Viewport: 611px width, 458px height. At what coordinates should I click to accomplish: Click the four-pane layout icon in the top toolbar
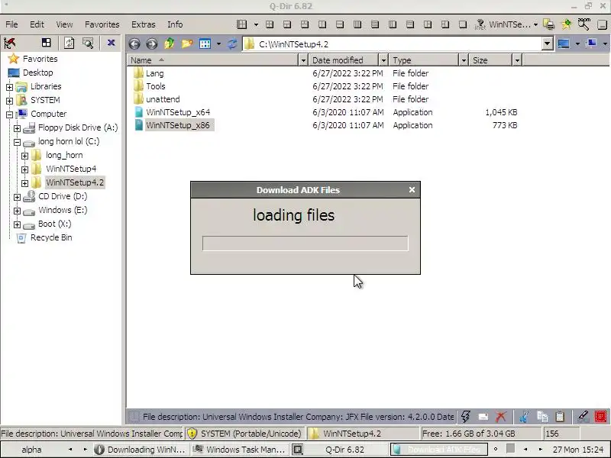(x=241, y=24)
